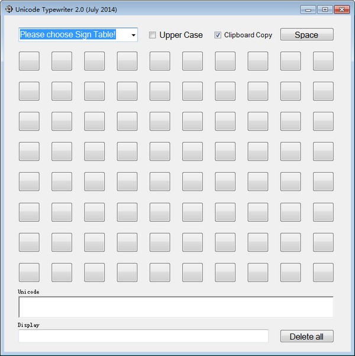Click the first blank key in top row
This screenshot has height=356, width=355.
coord(29,61)
